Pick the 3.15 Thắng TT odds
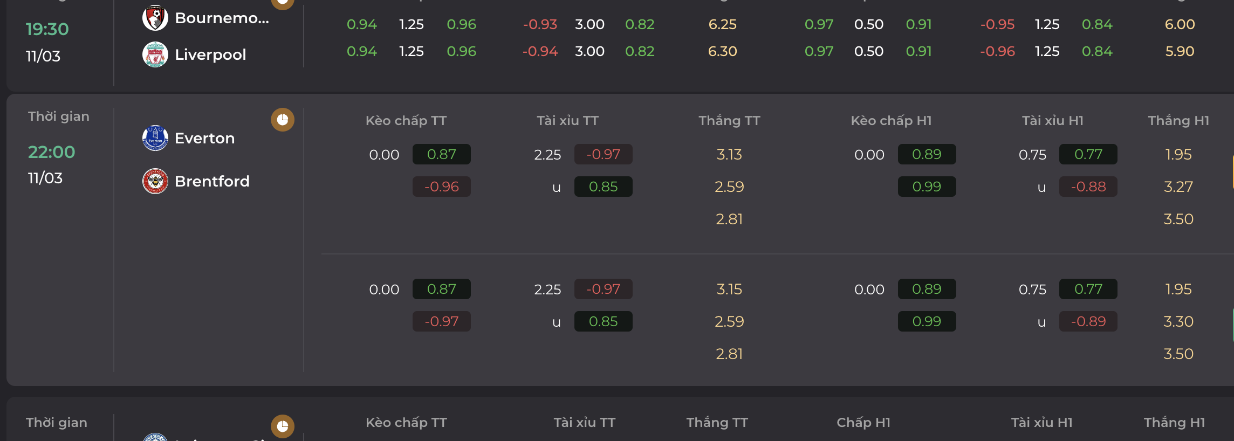The height and width of the screenshot is (441, 1234). click(729, 289)
